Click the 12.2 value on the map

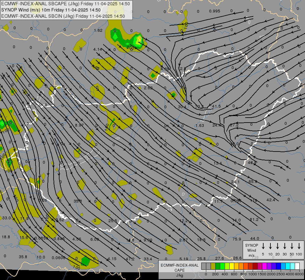(183, 221)
